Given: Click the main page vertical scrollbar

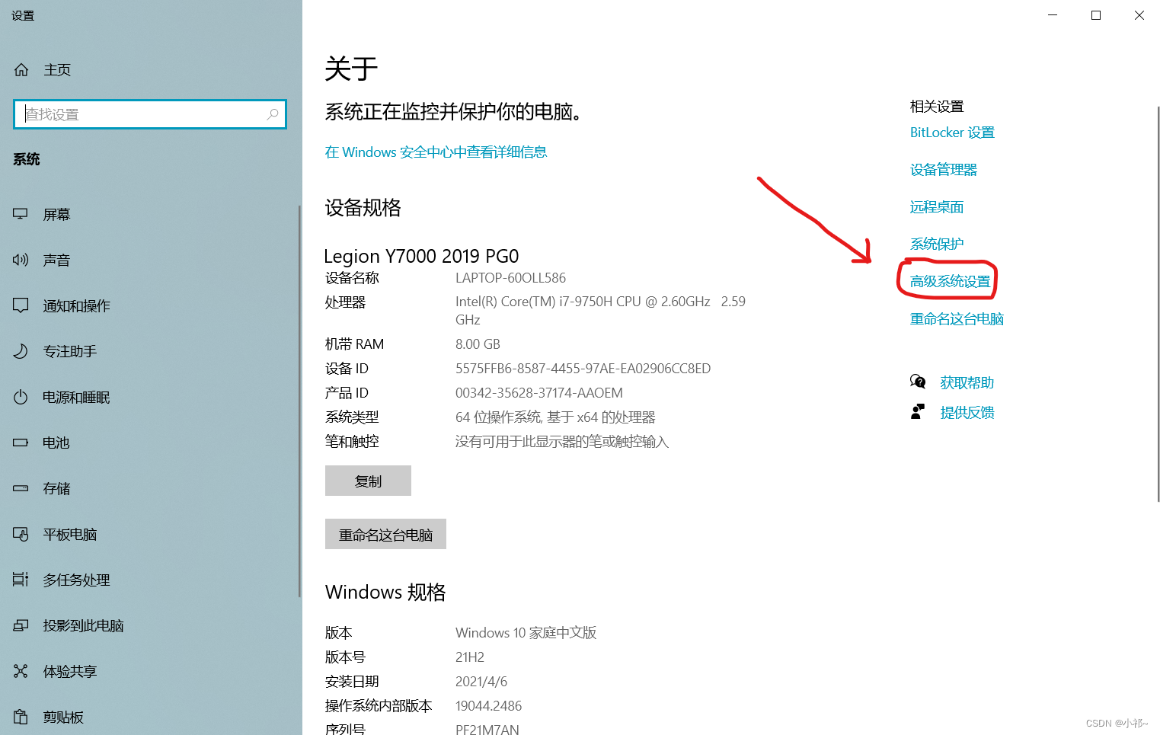Looking at the screenshot, I should coord(1158,305).
